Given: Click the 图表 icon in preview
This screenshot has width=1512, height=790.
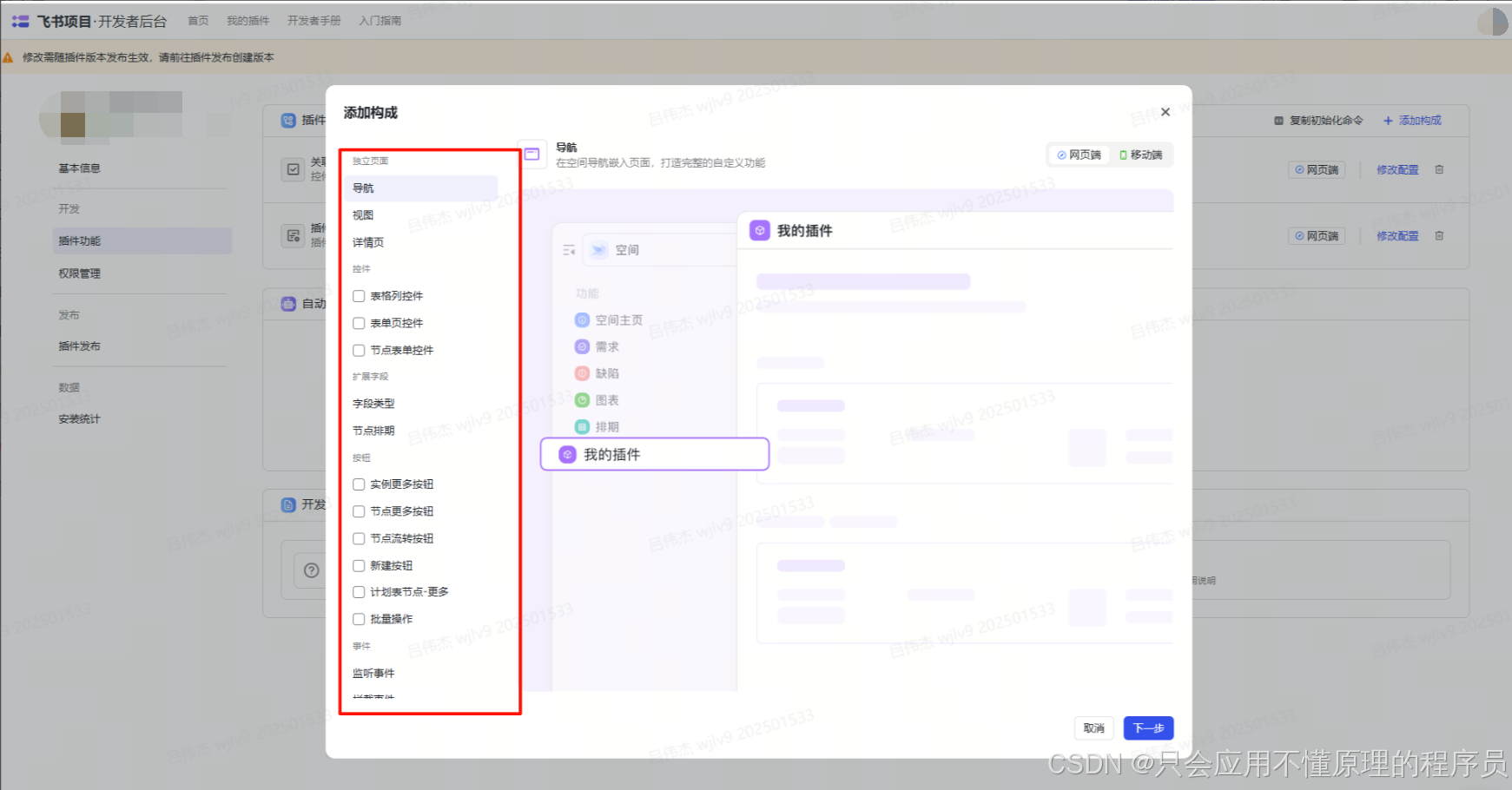Looking at the screenshot, I should (583, 400).
